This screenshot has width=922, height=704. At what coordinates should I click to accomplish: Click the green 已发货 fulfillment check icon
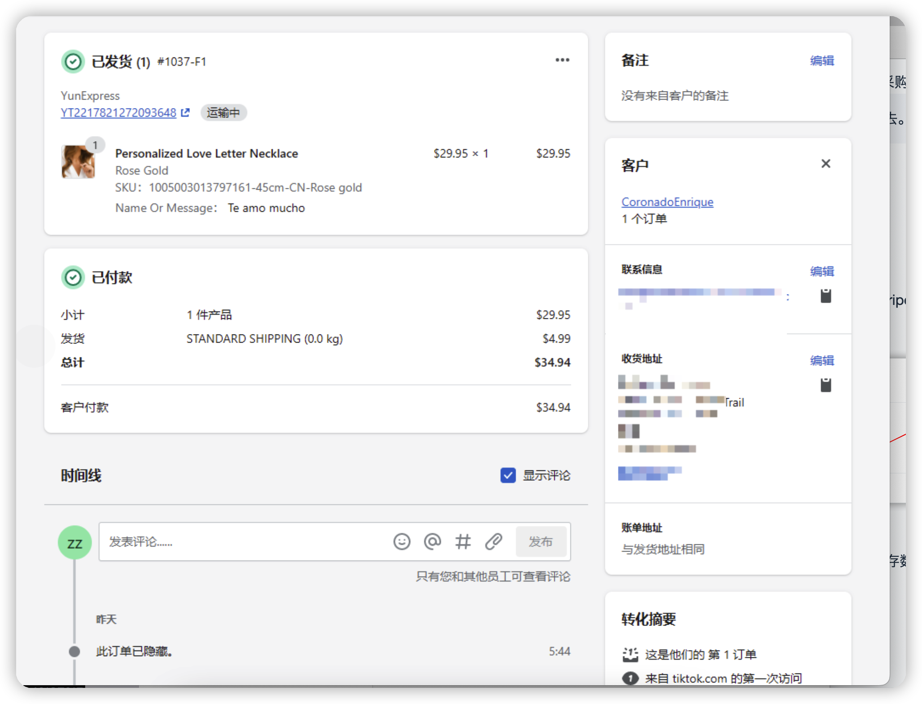pyautogui.click(x=73, y=61)
